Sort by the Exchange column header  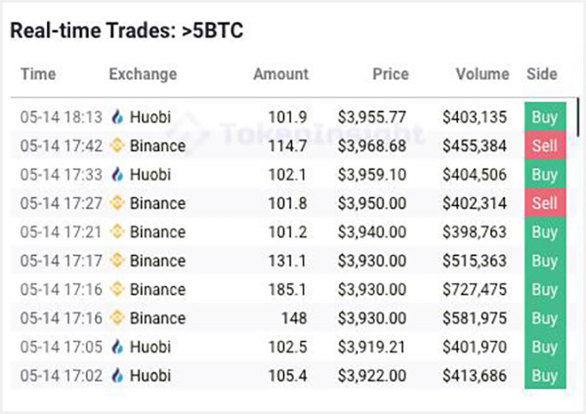click(144, 74)
